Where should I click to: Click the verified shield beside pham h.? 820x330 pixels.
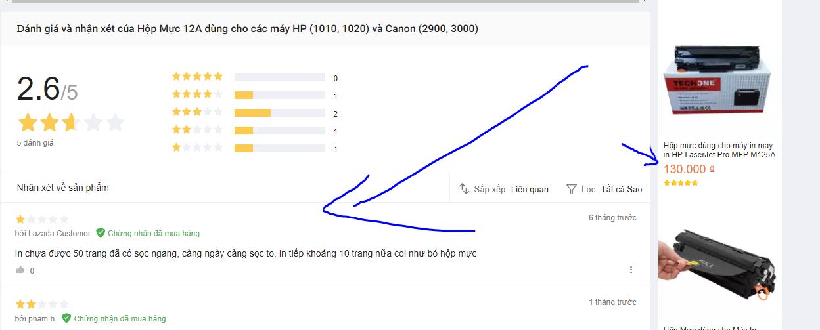(x=66, y=318)
